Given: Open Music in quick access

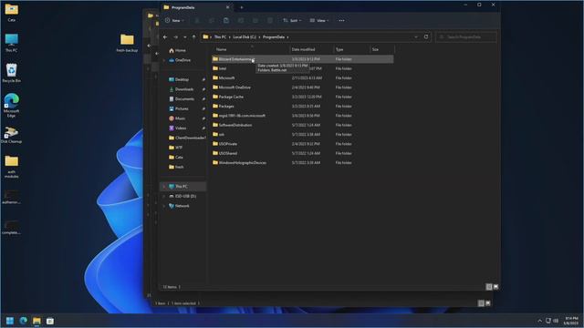Looking at the screenshot, I should [x=180, y=118].
